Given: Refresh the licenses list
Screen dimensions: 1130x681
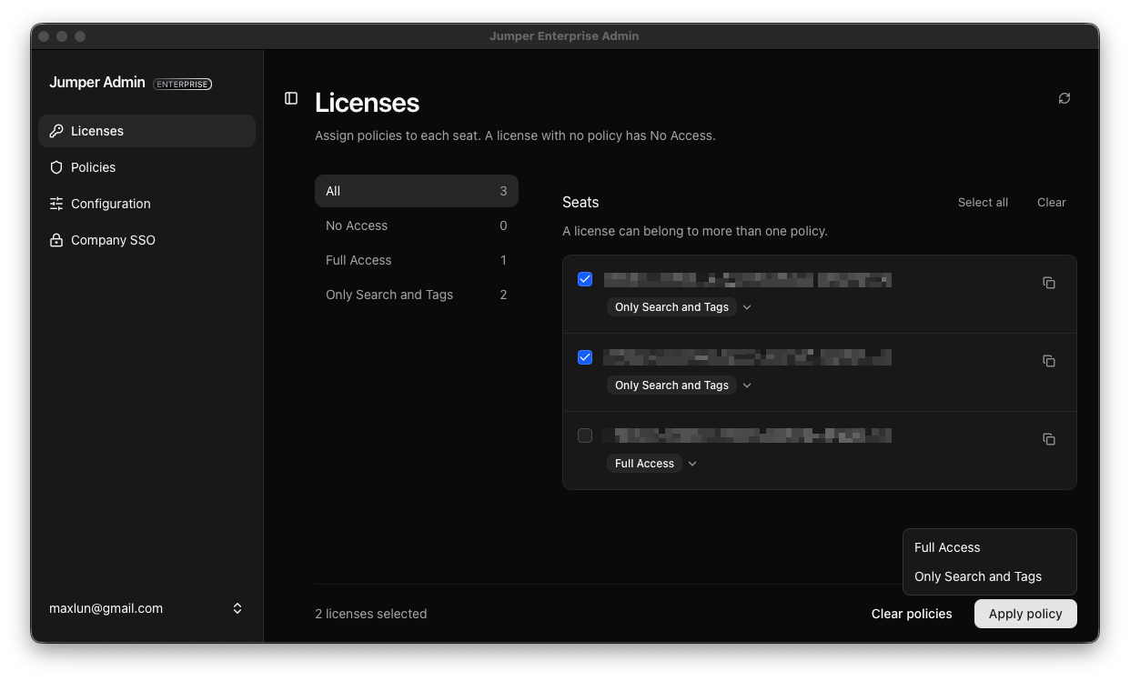Looking at the screenshot, I should (1064, 98).
